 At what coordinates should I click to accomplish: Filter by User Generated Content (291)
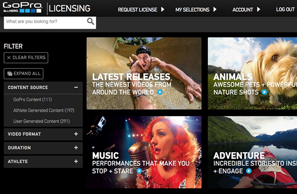pyautogui.click(x=42, y=121)
